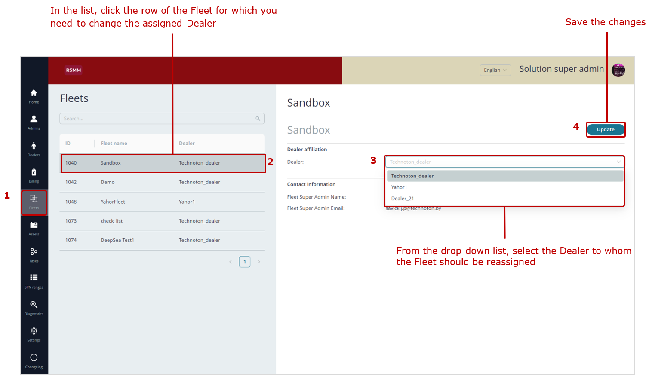Select the Fleets section in the sidebar
The width and height of the screenshot is (649, 382).
[x=34, y=202]
